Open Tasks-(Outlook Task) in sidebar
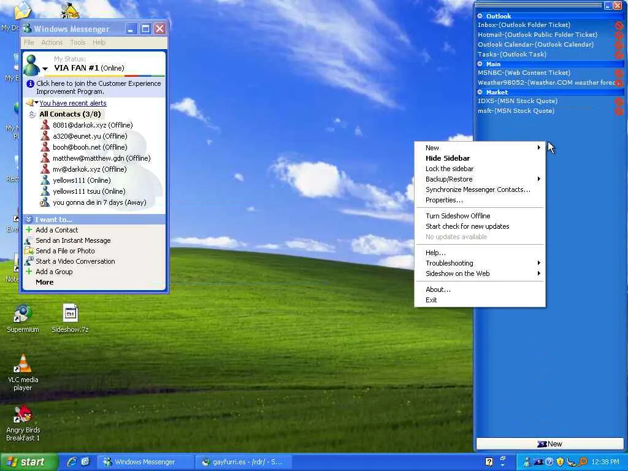Screen dimensions: 628x471 (512, 54)
